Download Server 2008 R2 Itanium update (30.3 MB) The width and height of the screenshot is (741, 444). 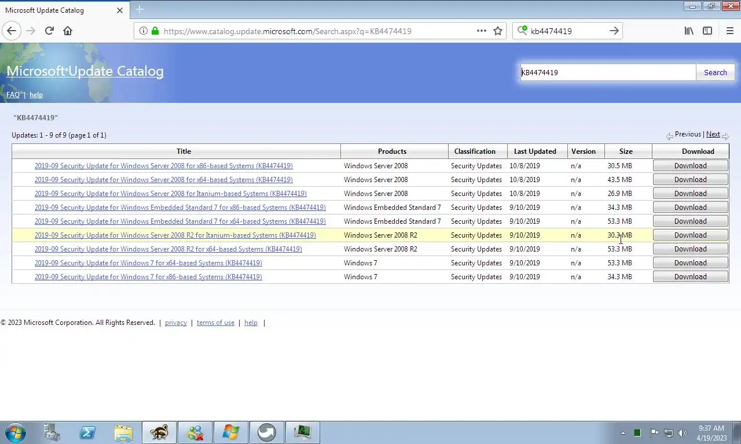690,235
